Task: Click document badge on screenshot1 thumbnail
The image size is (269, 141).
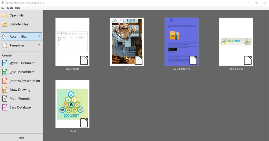Action: pos(84,60)
